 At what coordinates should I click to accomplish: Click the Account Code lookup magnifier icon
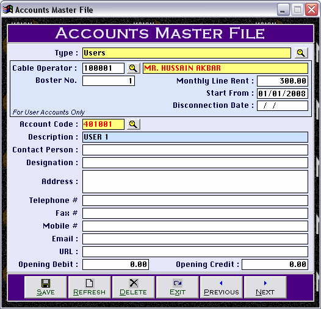[133, 124]
